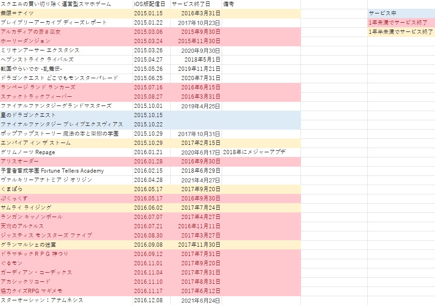Click the end date '2016年11月11日'
The width and height of the screenshot is (435, 305).
[x=196, y=226]
